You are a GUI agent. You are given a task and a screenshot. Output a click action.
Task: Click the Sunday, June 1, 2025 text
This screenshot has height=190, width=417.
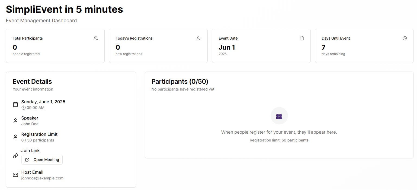tap(43, 102)
